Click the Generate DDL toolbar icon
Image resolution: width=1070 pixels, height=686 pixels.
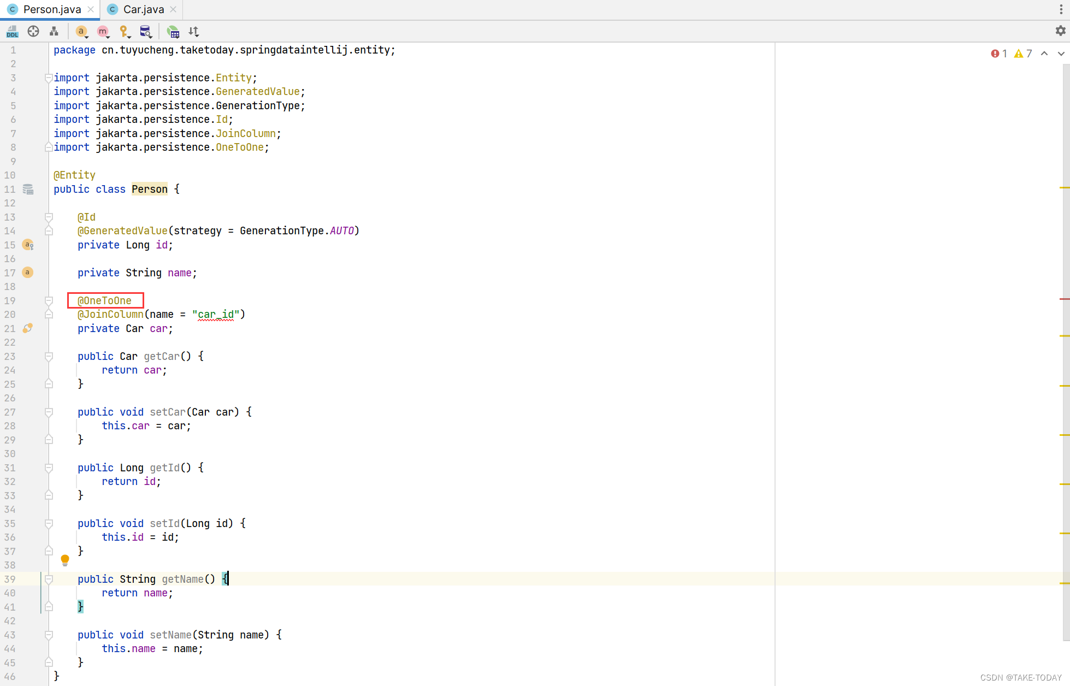coord(12,32)
